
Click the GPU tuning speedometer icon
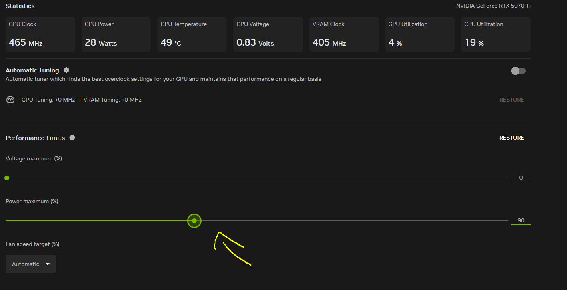pos(10,100)
